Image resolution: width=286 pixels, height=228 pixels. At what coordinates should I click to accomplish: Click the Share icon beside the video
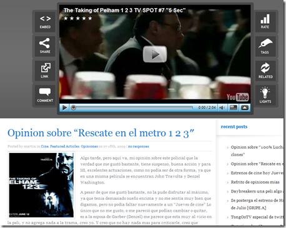pyautogui.click(x=45, y=46)
